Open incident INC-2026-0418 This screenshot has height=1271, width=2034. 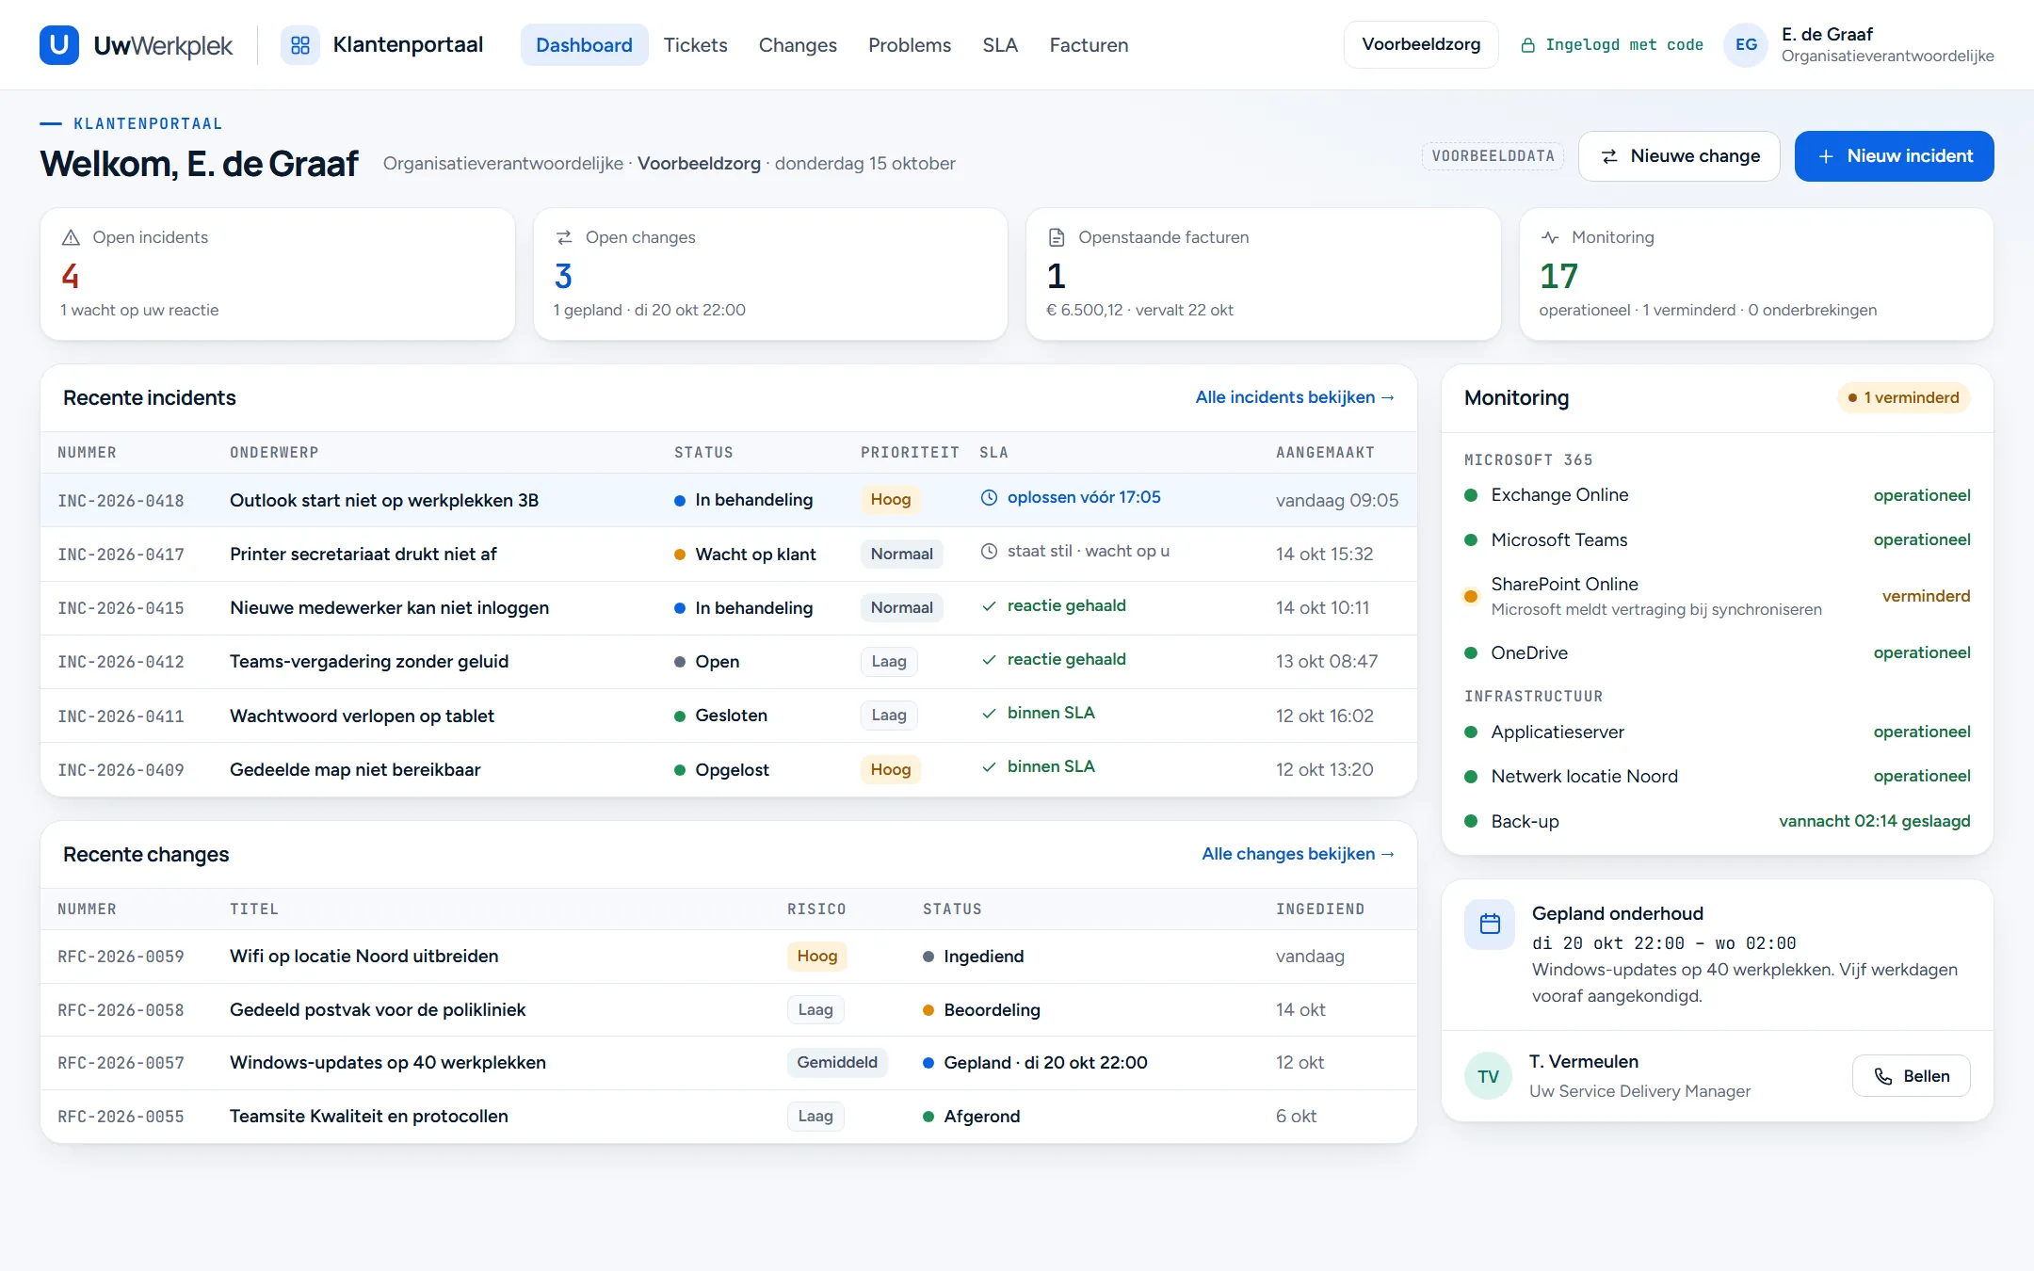coord(728,500)
